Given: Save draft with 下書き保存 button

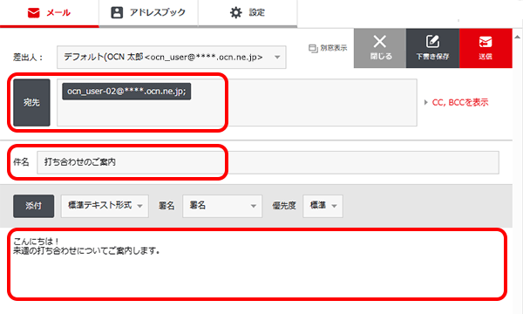Looking at the screenshot, I should (x=432, y=48).
